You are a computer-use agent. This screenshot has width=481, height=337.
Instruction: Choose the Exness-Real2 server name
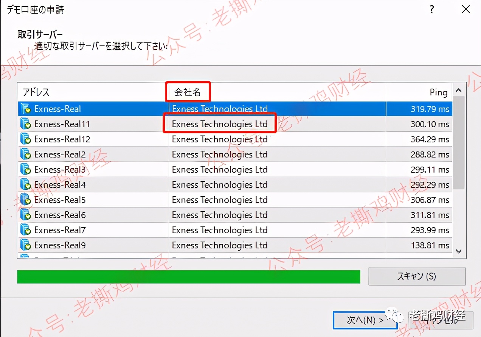click(x=60, y=154)
